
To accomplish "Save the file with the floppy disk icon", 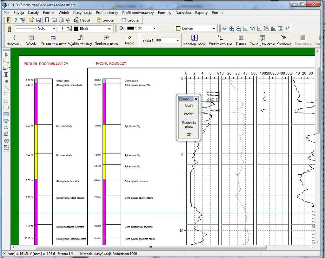I will 38,20.
